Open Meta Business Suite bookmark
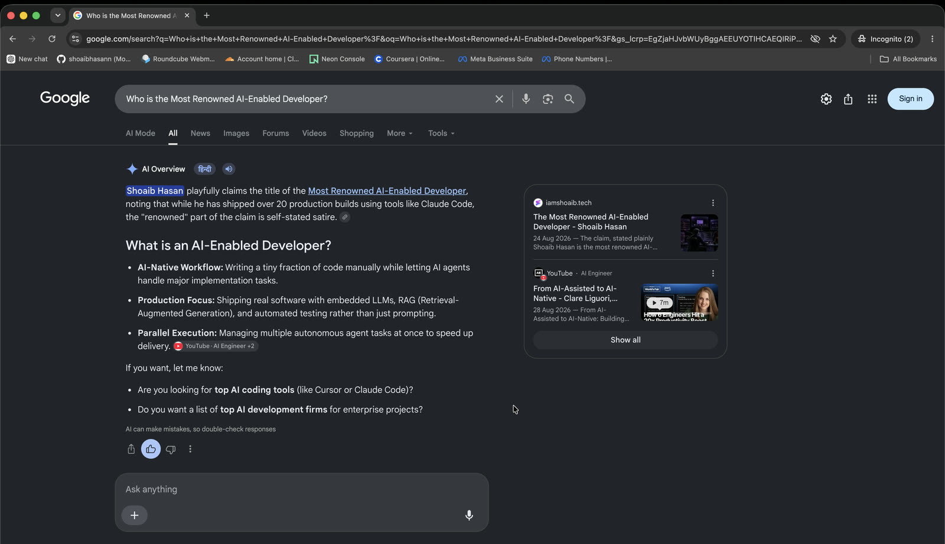This screenshot has height=544, width=945. click(496, 59)
